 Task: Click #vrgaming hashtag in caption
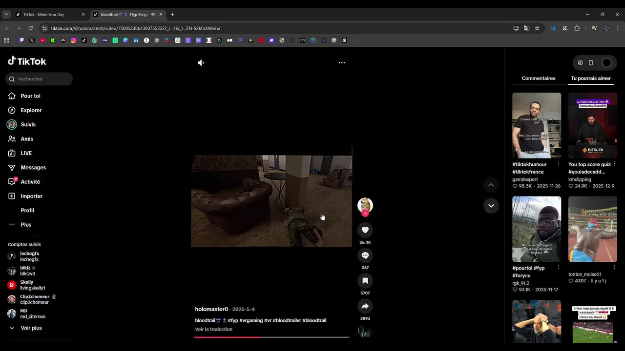coord(251,320)
